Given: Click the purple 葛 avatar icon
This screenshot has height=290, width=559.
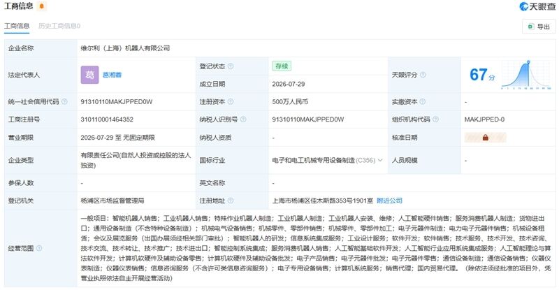Looking at the screenshot, I should [89, 75].
